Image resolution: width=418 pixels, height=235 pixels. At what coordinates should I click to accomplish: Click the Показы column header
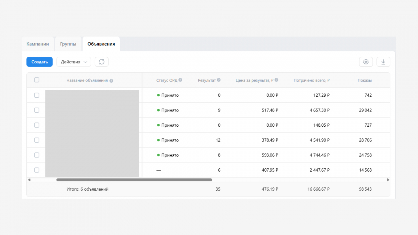(x=364, y=80)
